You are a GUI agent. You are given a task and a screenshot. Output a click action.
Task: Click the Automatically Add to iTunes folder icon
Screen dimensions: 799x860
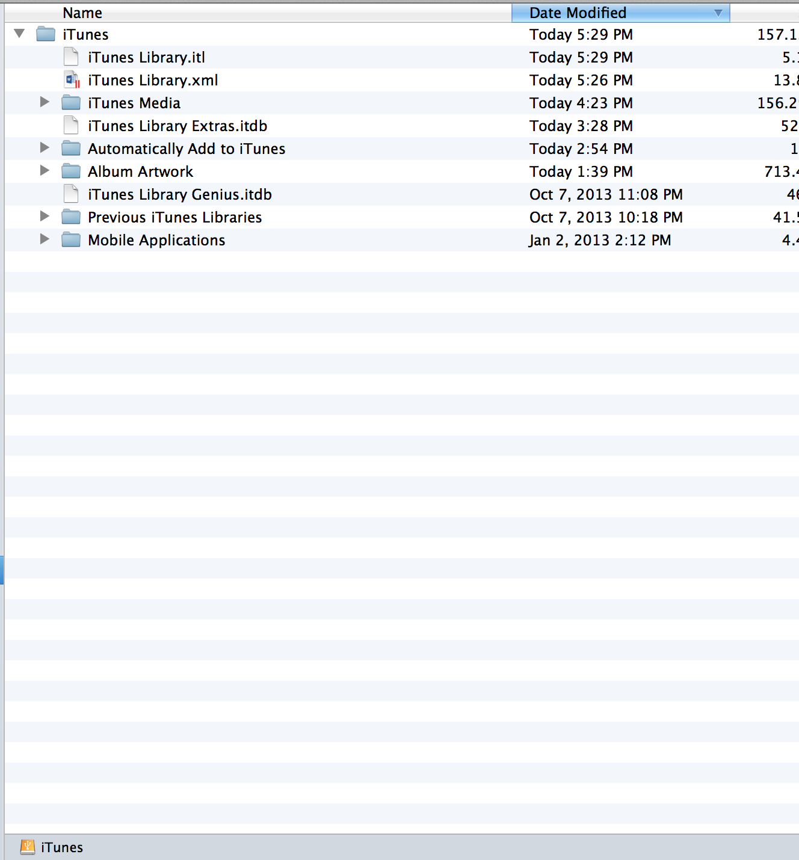[71, 149]
